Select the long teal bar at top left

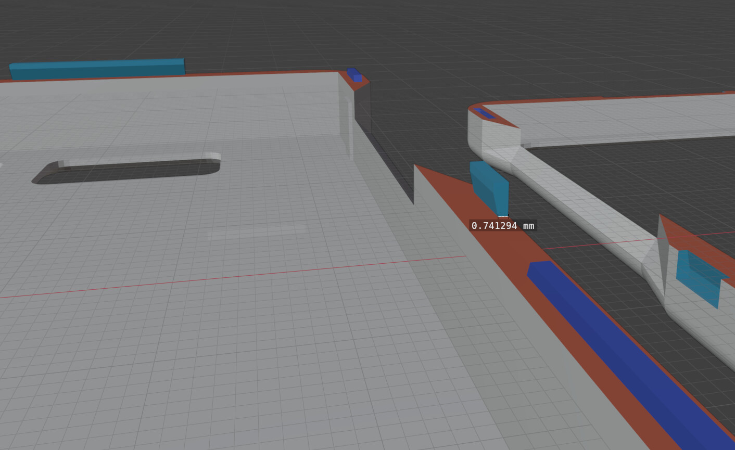(x=97, y=69)
